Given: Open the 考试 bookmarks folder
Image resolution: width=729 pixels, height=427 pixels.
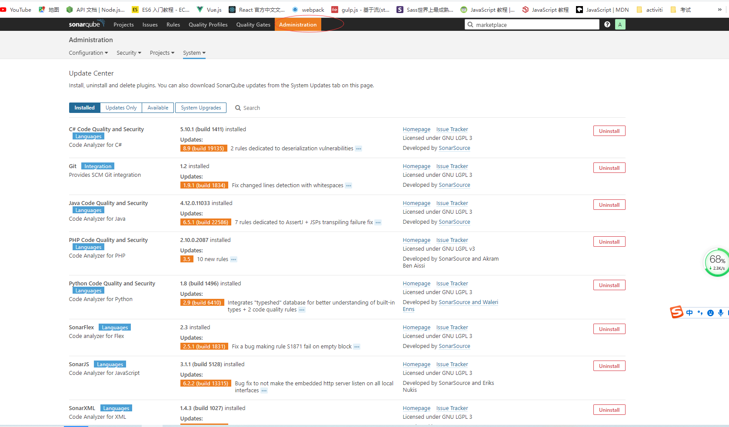Looking at the screenshot, I should pos(681,10).
